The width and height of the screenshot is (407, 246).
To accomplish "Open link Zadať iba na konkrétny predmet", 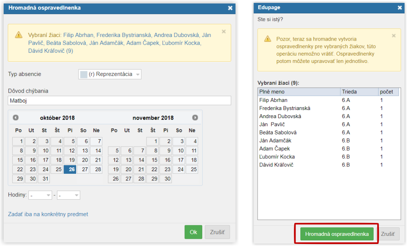I will click(48, 214).
